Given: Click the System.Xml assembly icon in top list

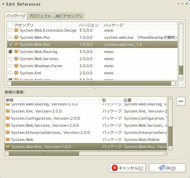Looking at the screenshot, I should coord(16,73).
